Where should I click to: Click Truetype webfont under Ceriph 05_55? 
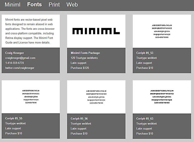(16, 124)
